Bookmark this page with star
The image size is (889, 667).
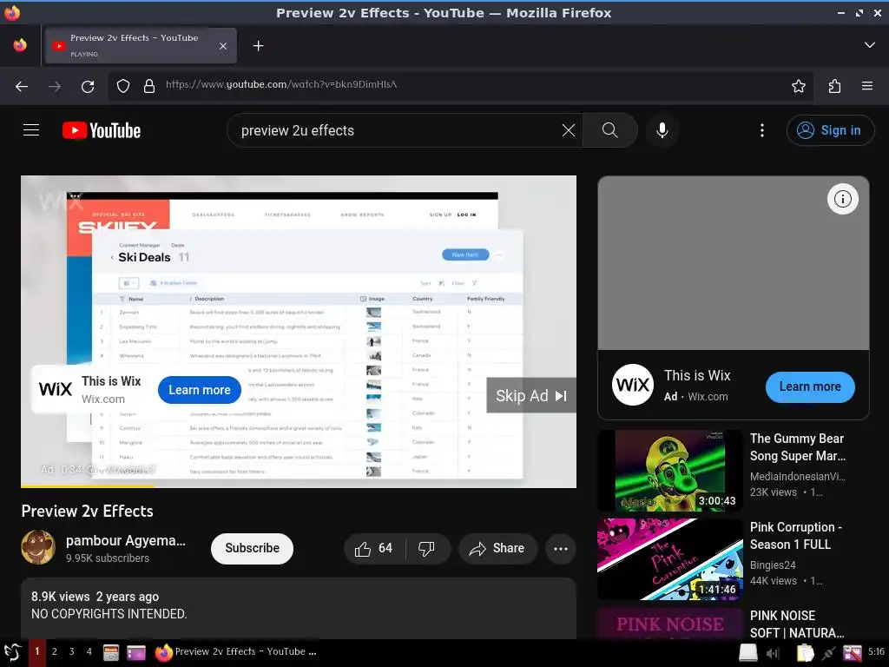coord(799,86)
